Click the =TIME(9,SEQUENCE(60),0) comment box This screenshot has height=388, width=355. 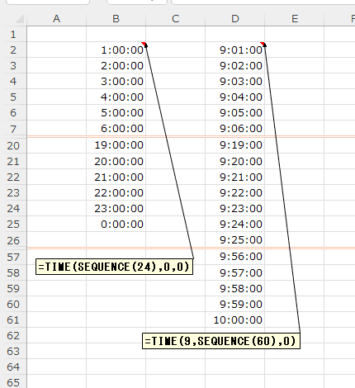click(x=221, y=341)
